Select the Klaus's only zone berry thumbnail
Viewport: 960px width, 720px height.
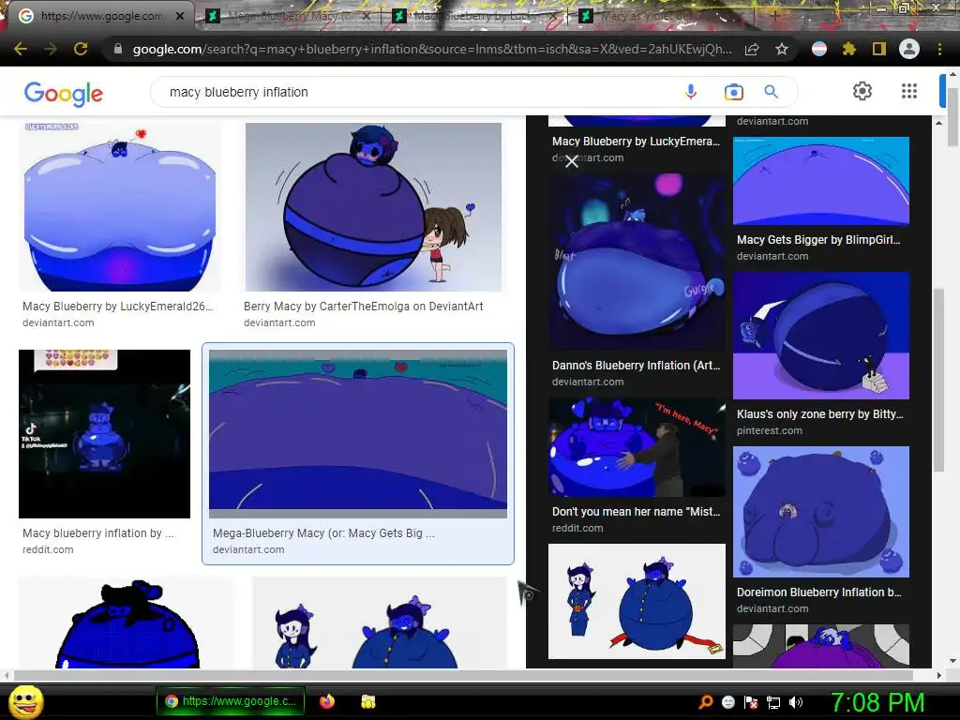point(821,337)
